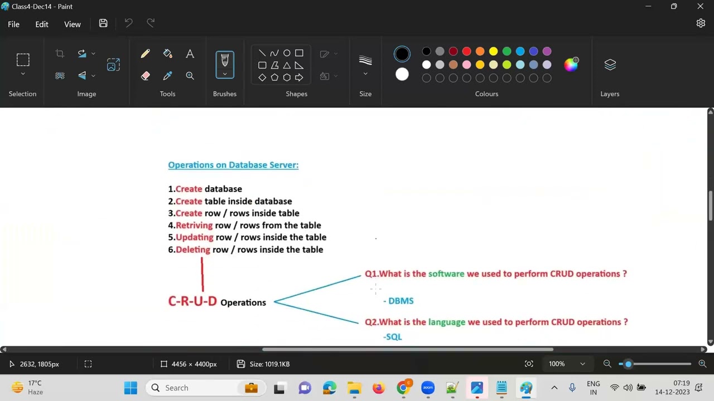The image size is (714, 401).
Task: Pick the purple colour swatch
Action: click(x=547, y=51)
